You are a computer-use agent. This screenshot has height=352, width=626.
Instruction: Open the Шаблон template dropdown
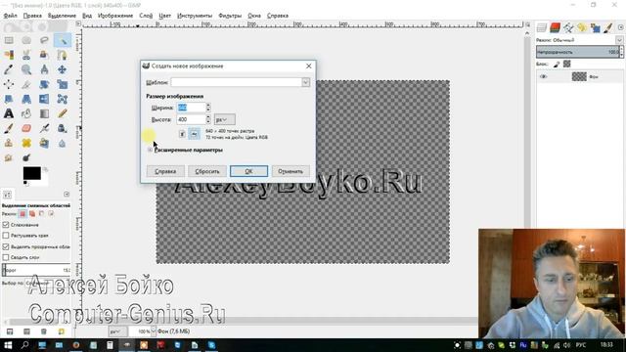(x=305, y=82)
